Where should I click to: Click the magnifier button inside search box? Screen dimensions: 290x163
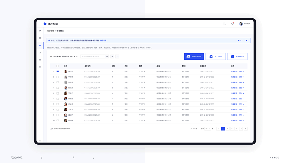(x=107, y=57)
